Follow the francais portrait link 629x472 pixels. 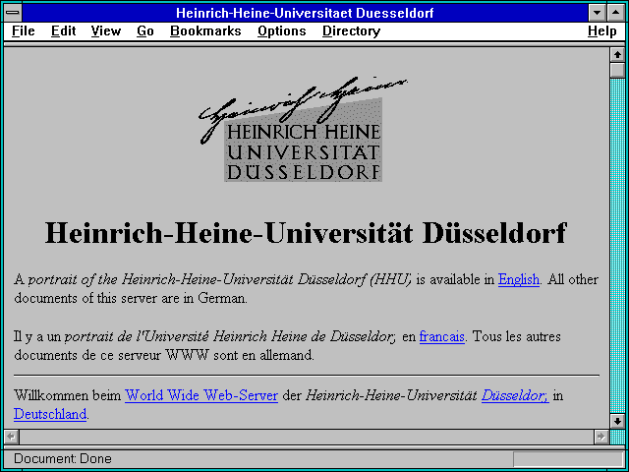(x=442, y=336)
